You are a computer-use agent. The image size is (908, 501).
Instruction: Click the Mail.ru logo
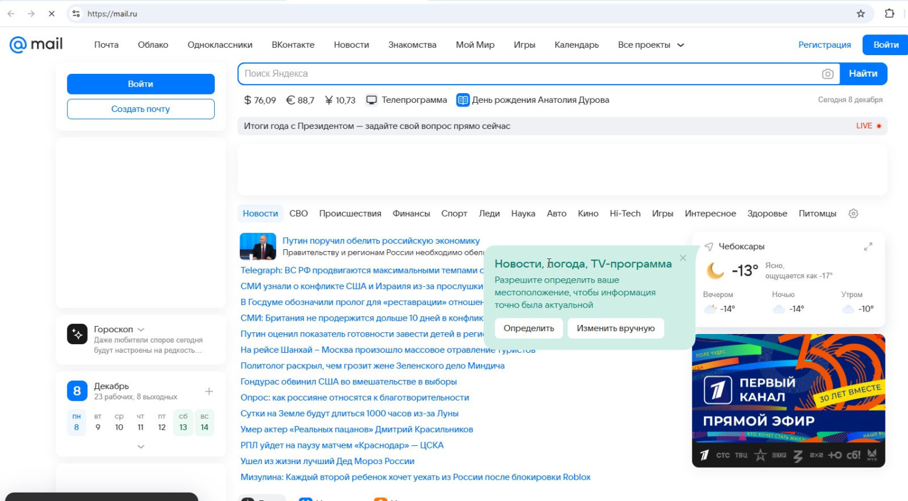[x=36, y=44]
